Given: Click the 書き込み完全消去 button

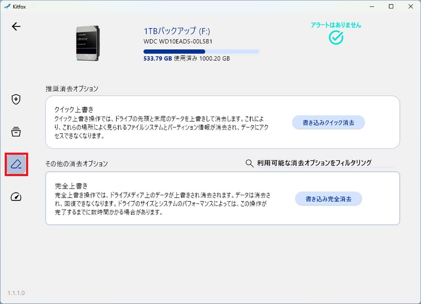Looking at the screenshot, I should [x=328, y=199].
